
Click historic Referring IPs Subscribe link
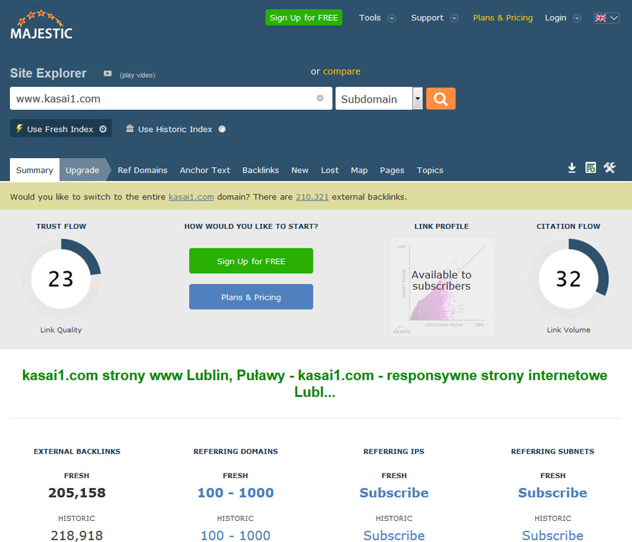coord(394,535)
